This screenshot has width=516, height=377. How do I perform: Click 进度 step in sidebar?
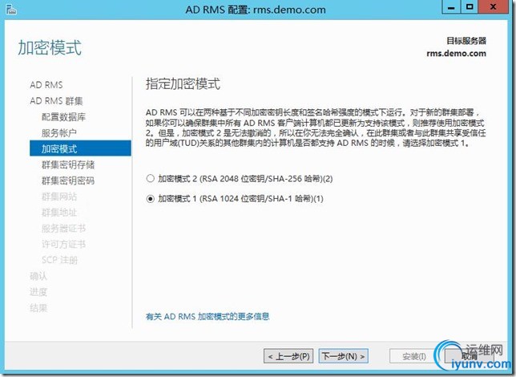(x=38, y=292)
